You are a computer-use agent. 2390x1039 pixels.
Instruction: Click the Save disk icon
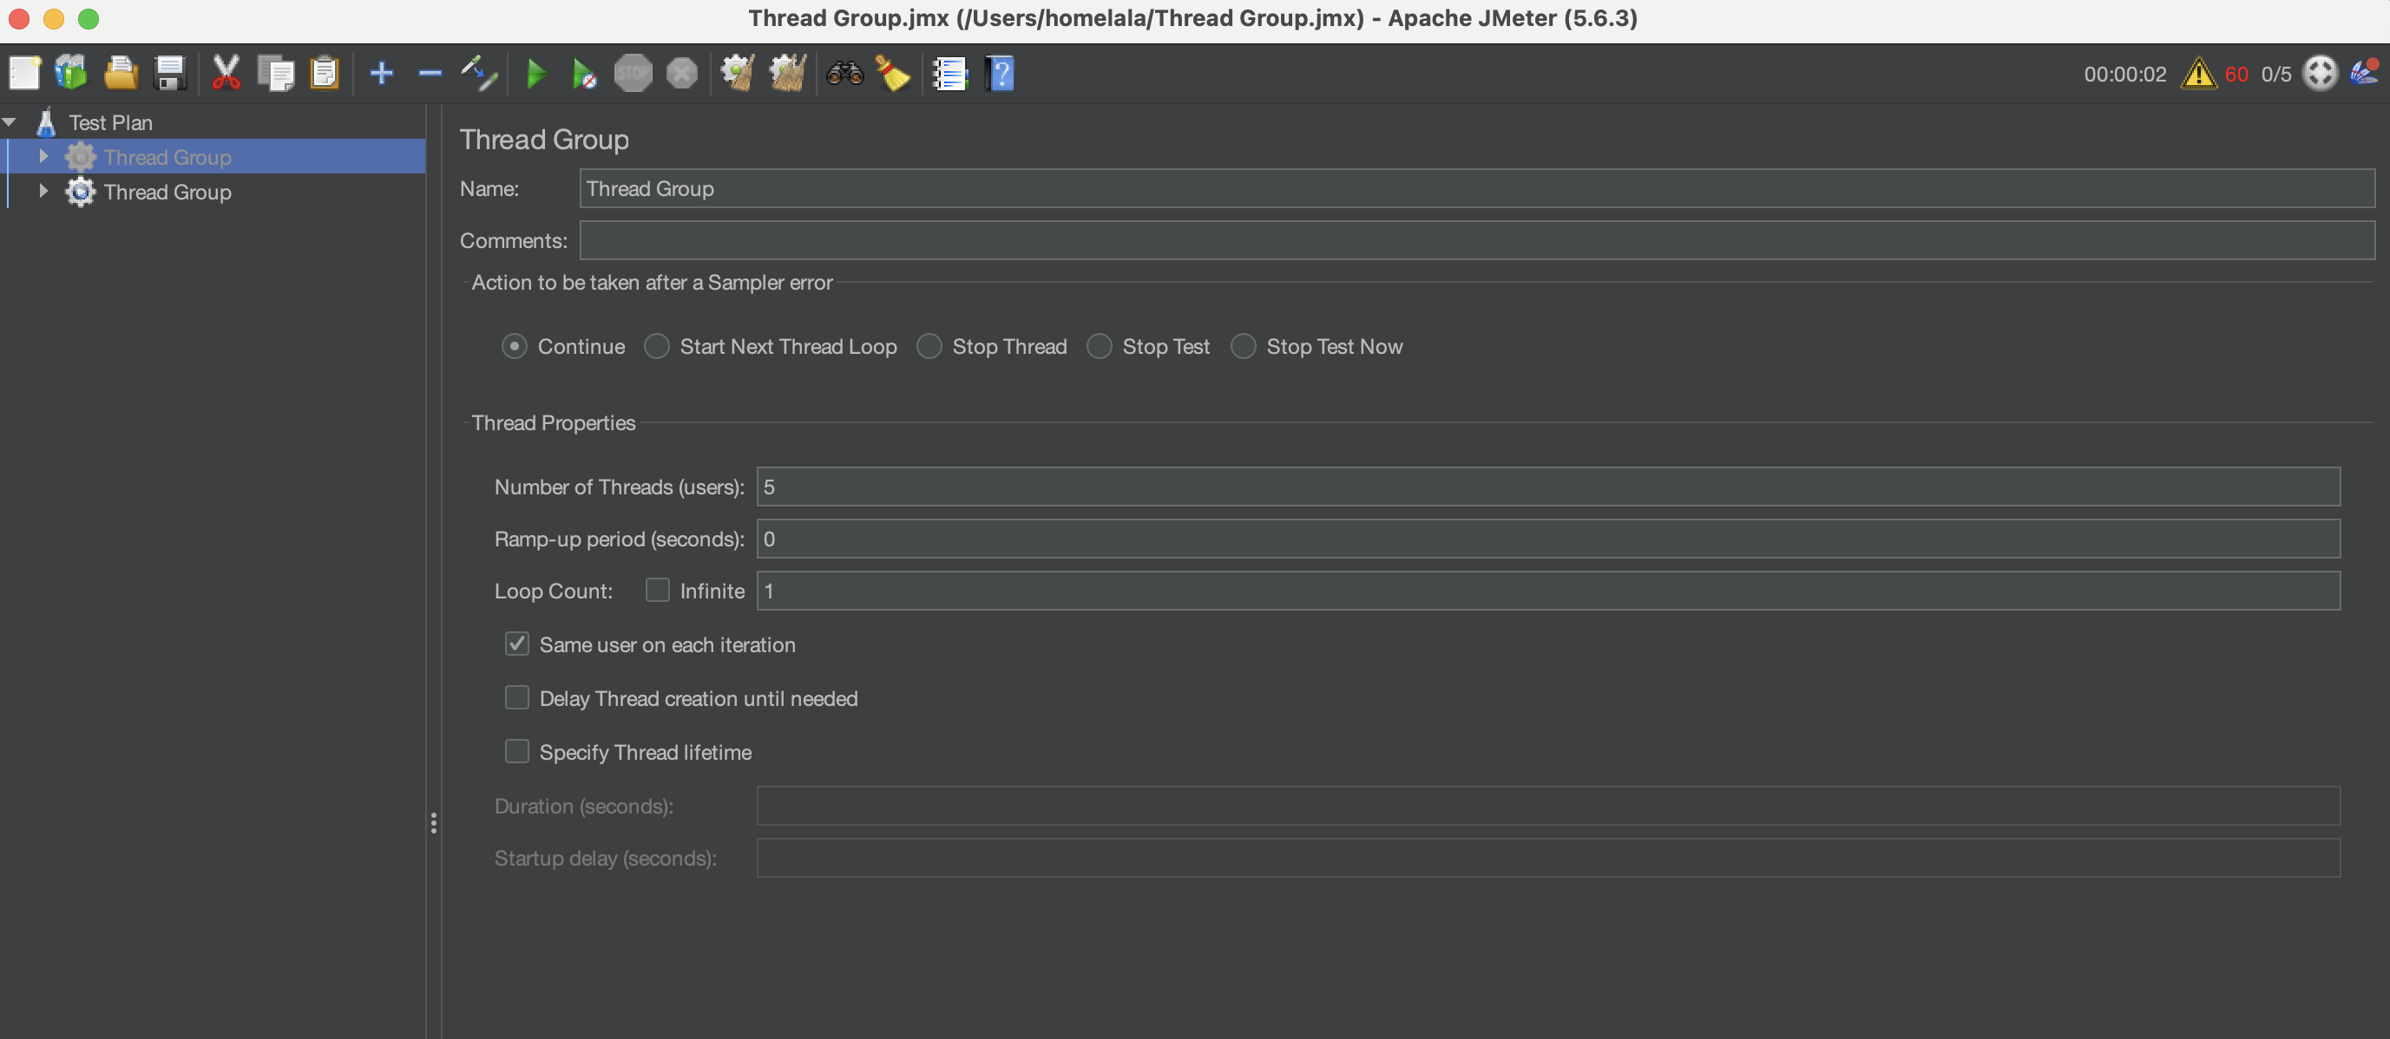click(x=170, y=73)
